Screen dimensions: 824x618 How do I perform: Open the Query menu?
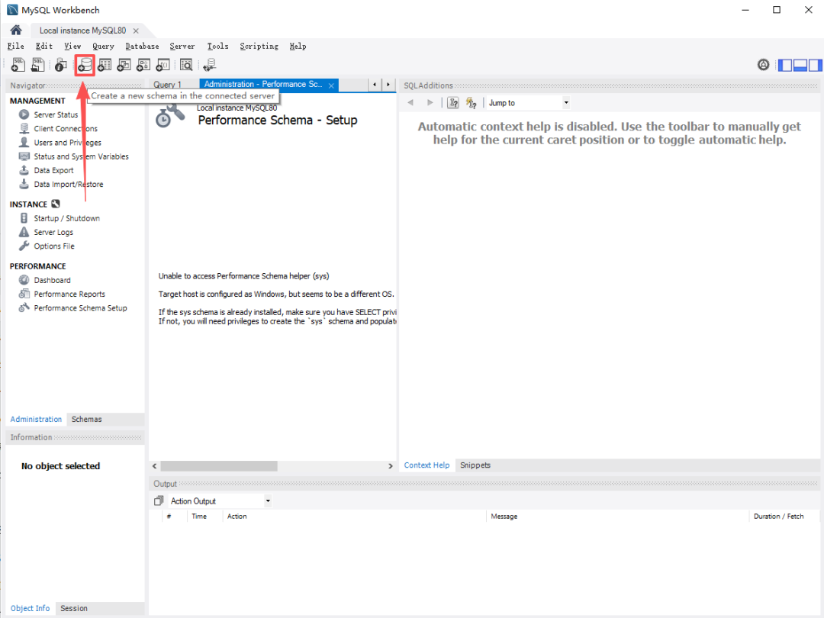[x=103, y=47]
